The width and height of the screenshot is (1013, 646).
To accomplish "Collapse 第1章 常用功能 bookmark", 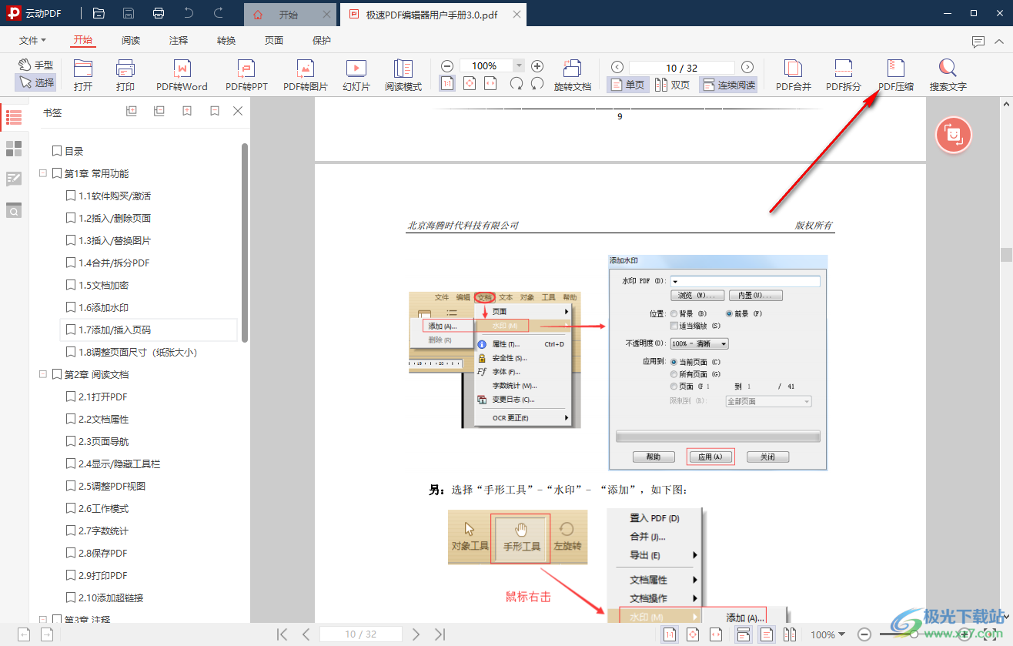I will pyautogui.click(x=43, y=173).
